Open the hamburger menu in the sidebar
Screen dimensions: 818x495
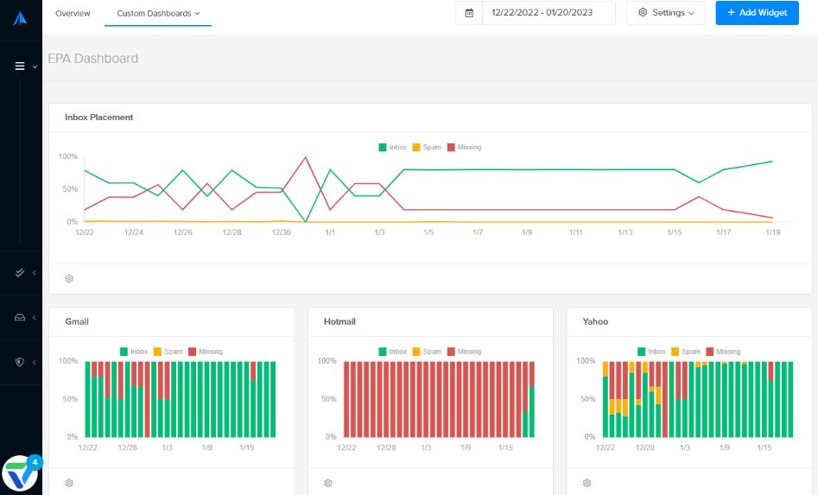tap(20, 66)
